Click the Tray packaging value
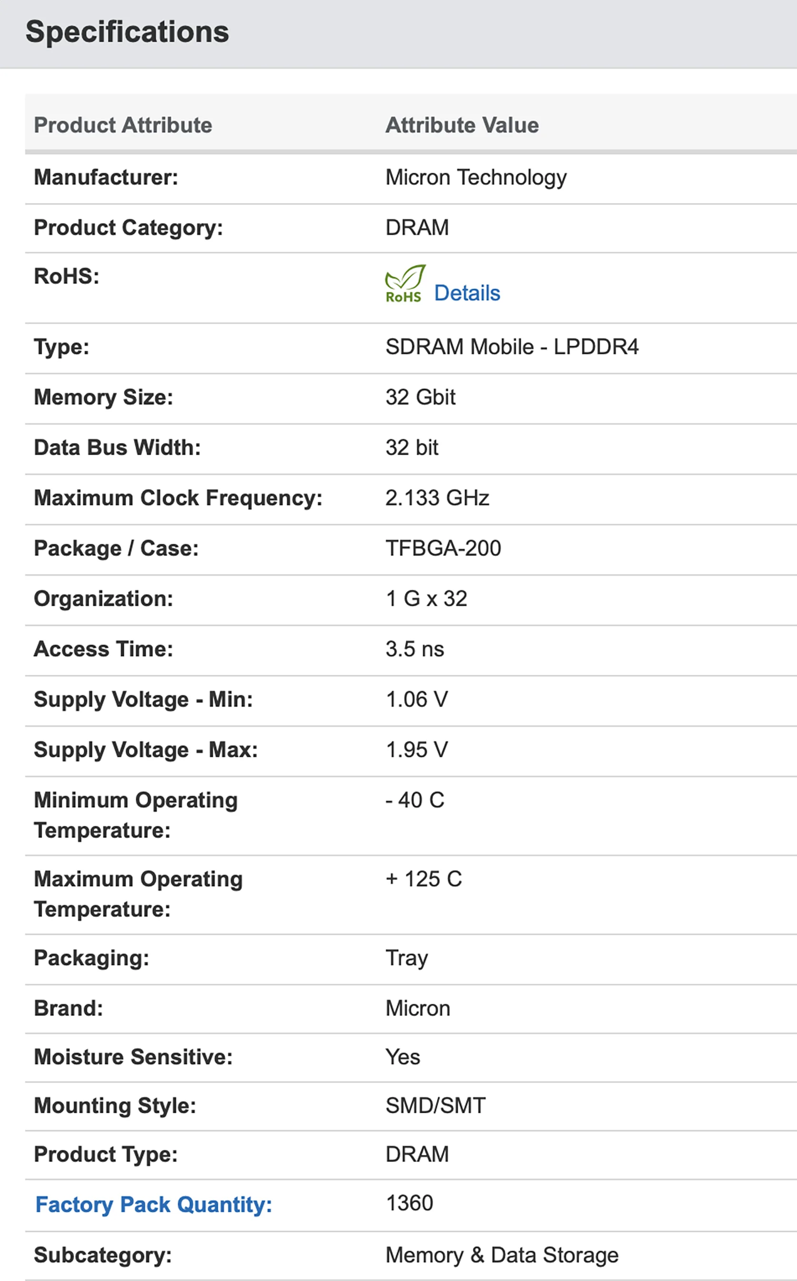The width and height of the screenshot is (797, 1281). point(406,958)
